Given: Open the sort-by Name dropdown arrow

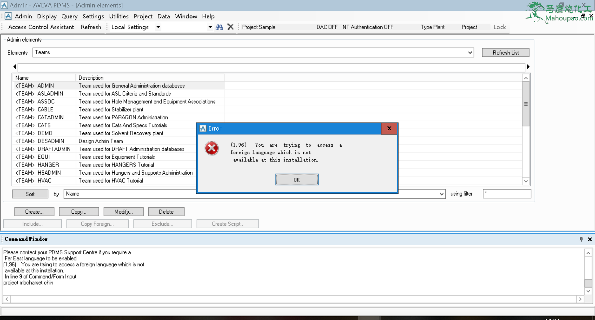Looking at the screenshot, I should click(442, 194).
